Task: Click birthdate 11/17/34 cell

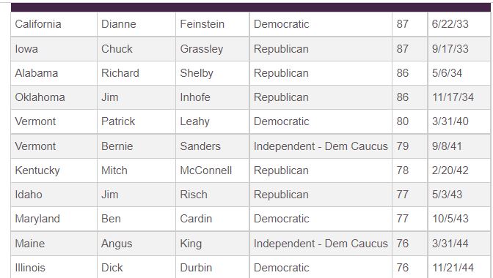Action: point(459,97)
